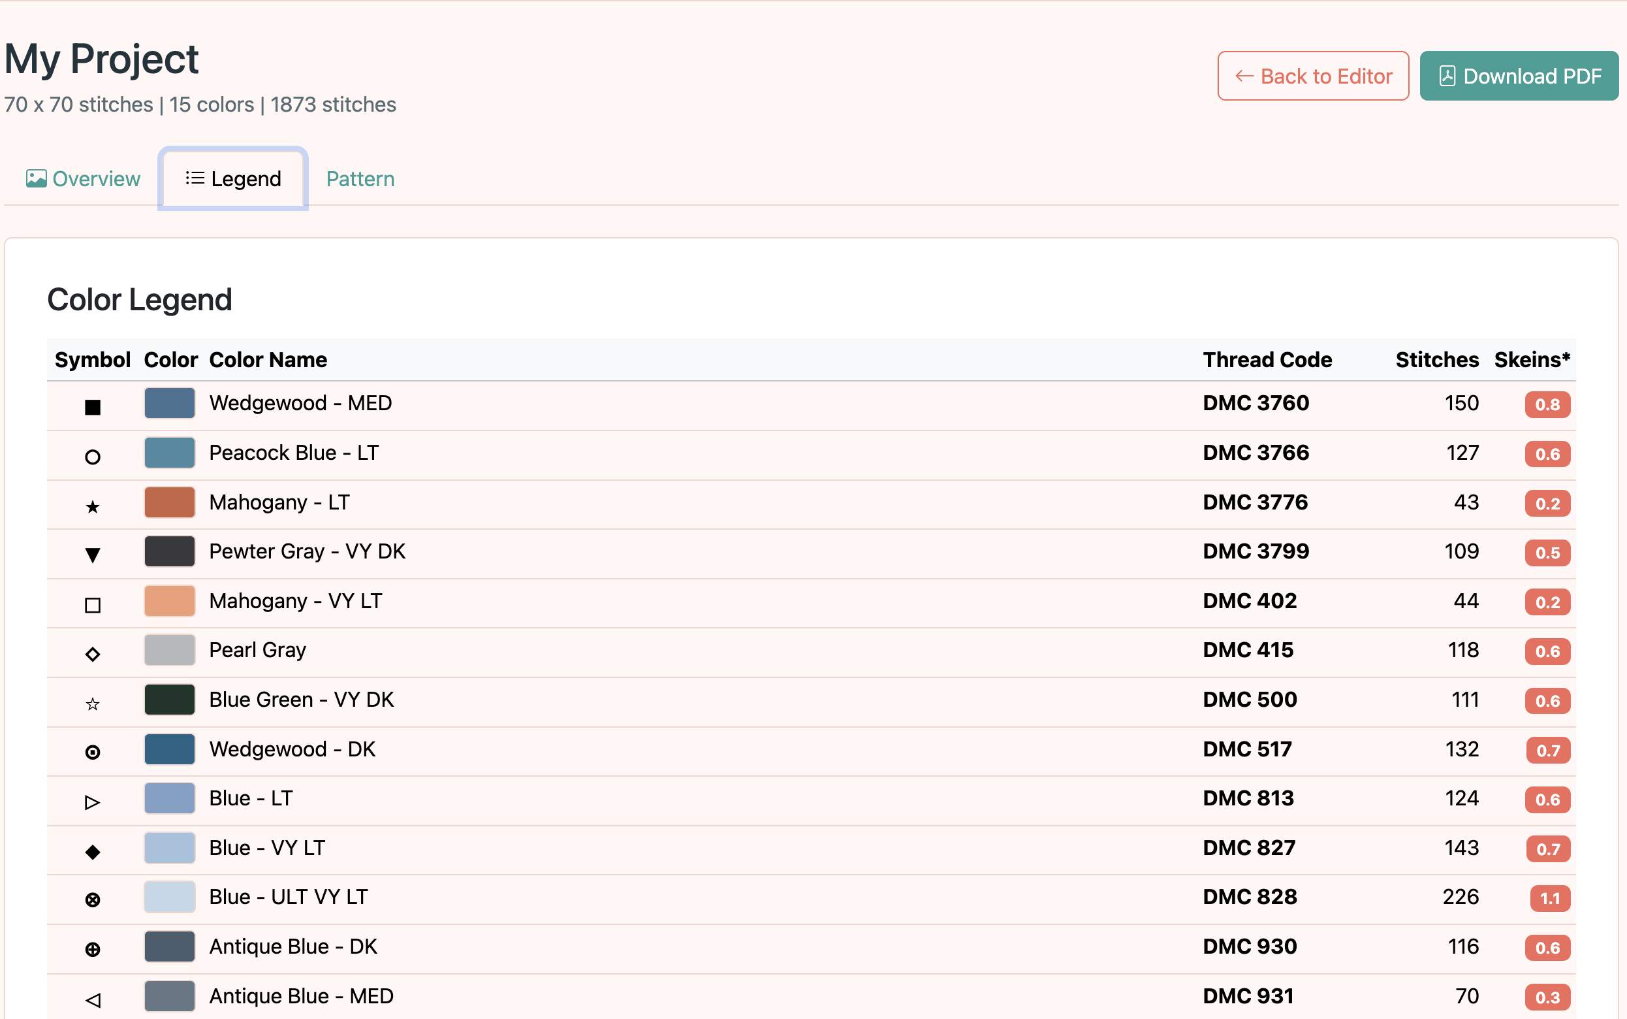
Task: Click the circle symbol beside Peacock Blue - LT
Action: tap(93, 455)
